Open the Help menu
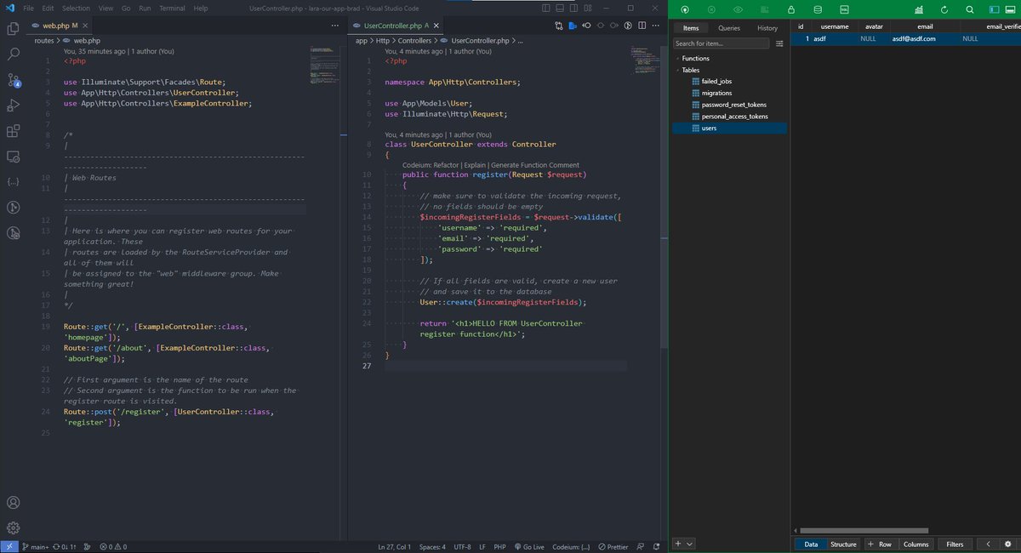This screenshot has width=1021, height=553. [201, 8]
